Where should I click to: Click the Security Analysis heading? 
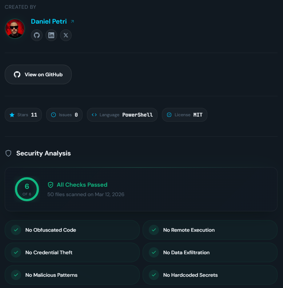pos(43,153)
